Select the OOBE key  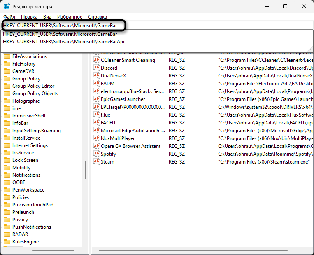(19, 182)
